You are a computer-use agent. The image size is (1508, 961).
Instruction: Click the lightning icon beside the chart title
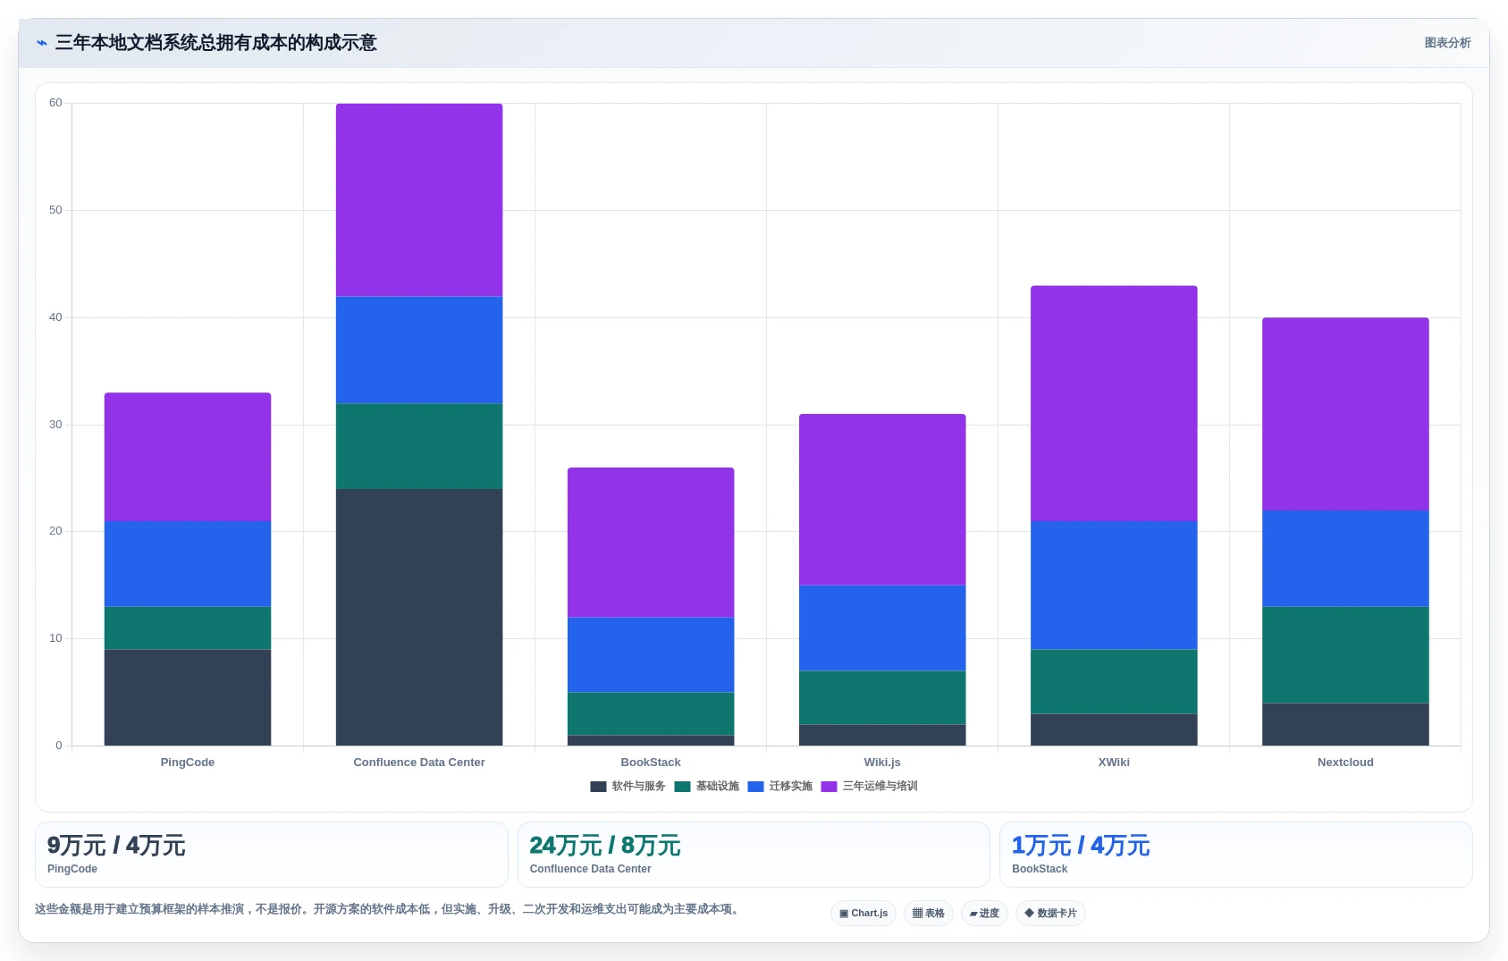click(x=41, y=43)
